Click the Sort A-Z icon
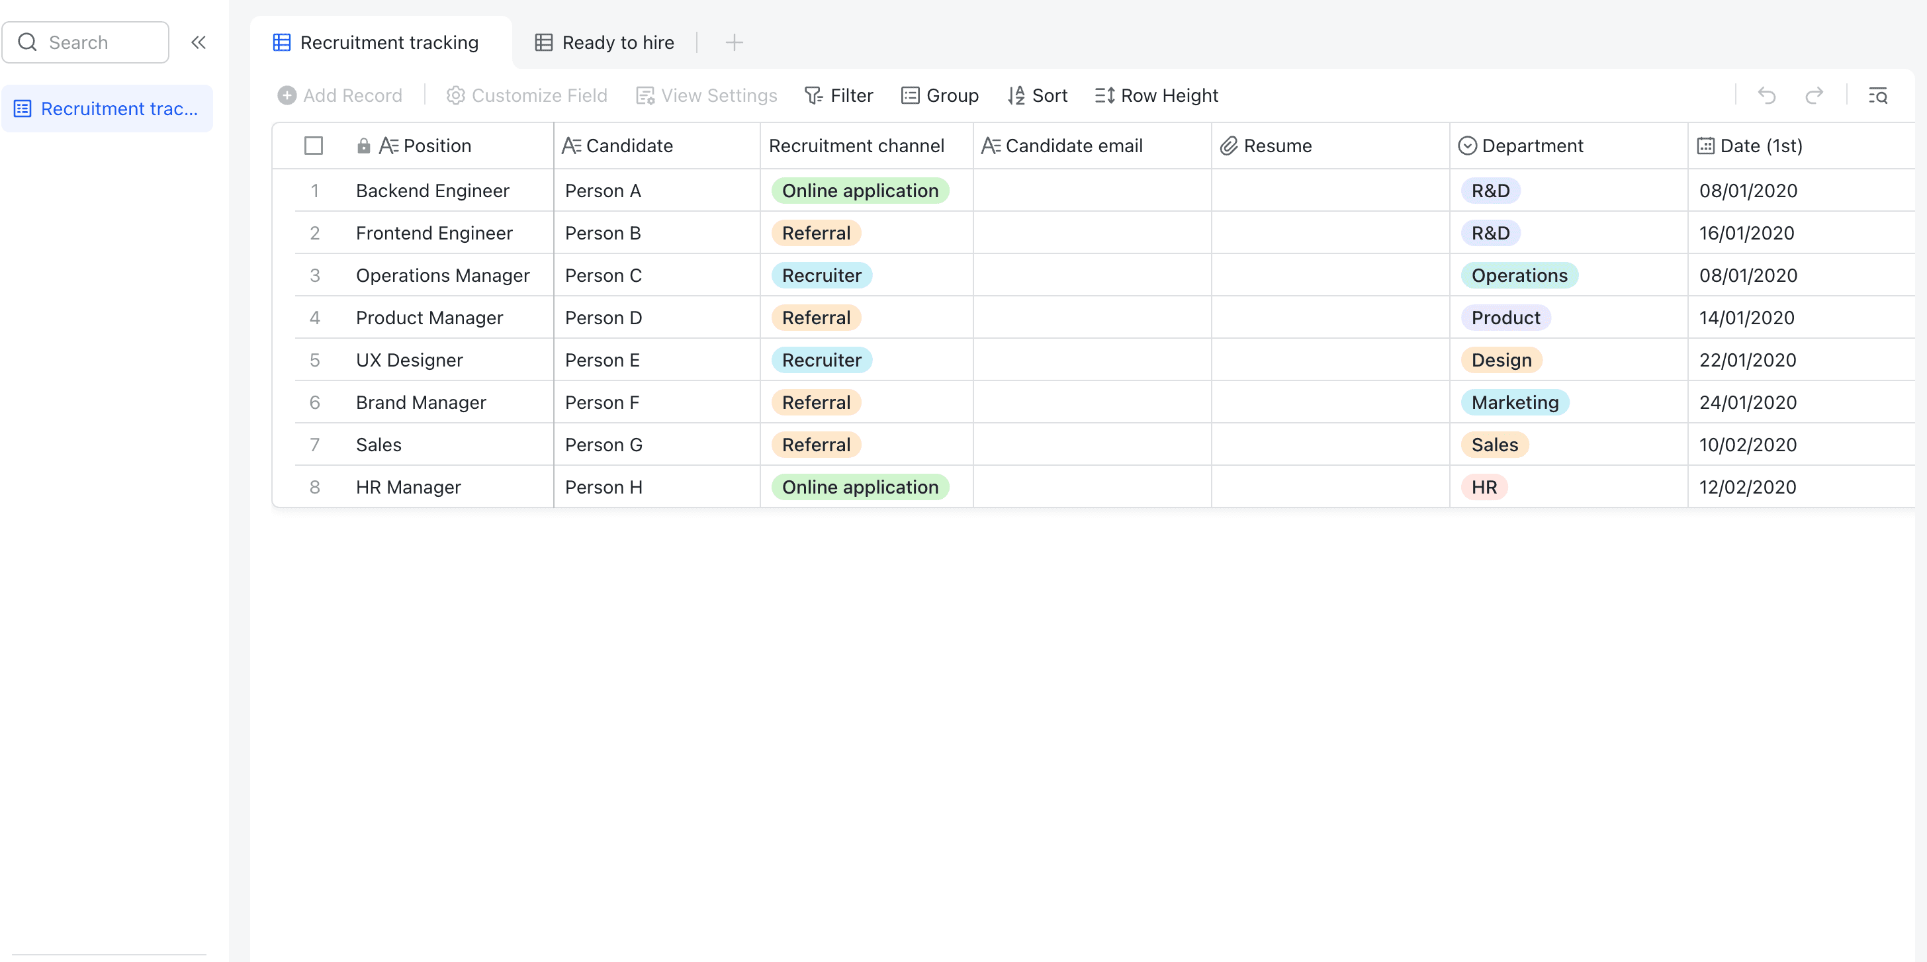1927x962 pixels. coord(1015,96)
